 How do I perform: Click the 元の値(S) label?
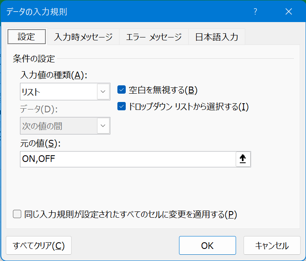(40, 144)
